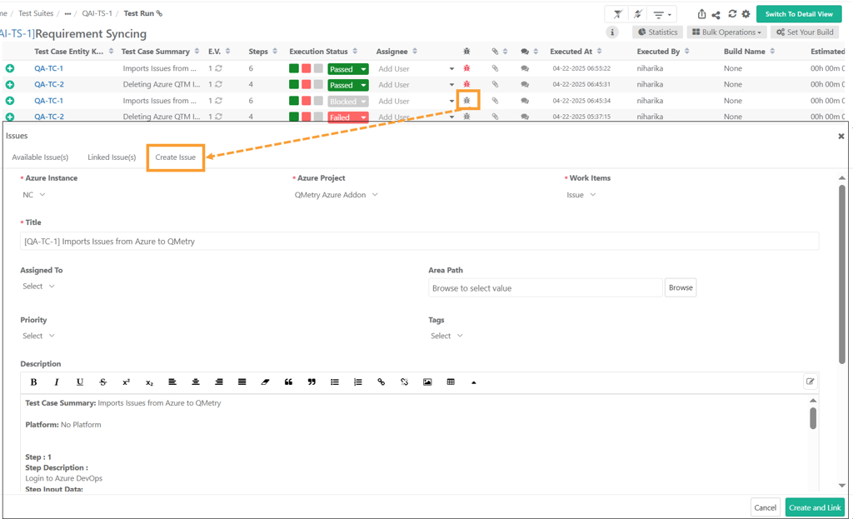853x519 pixels.
Task: Toggle underline formatting in Description editor
Action: [79, 382]
